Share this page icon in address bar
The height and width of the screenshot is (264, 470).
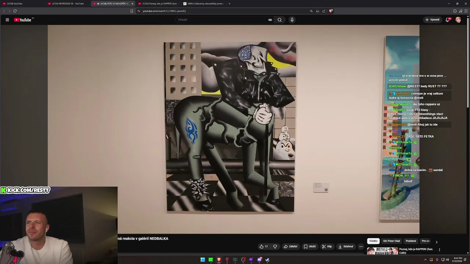324,11
